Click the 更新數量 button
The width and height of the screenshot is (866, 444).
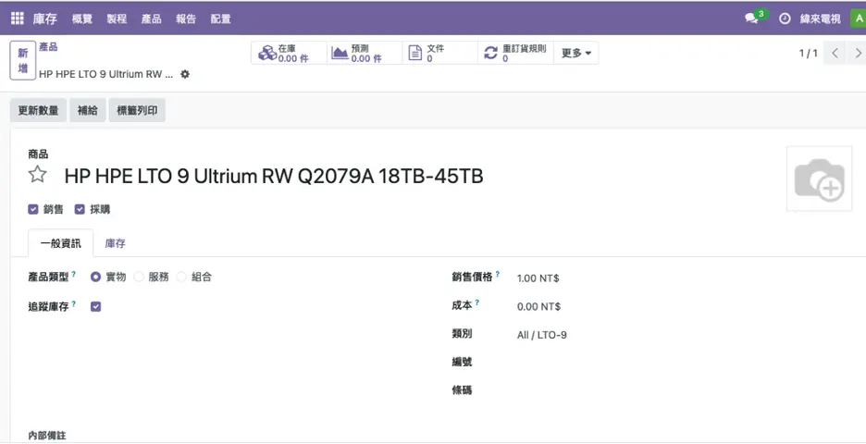(x=38, y=111)
